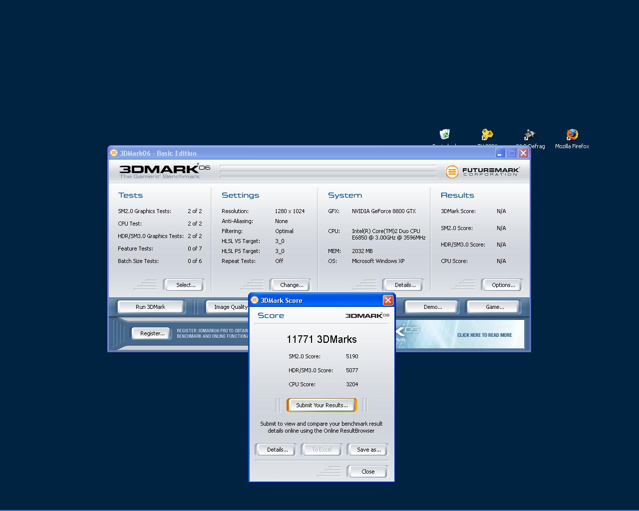The height and width of the screenshot is (511, 639).
Task: Click the Filtering value Optimal
Action: [x=284, y=231]
